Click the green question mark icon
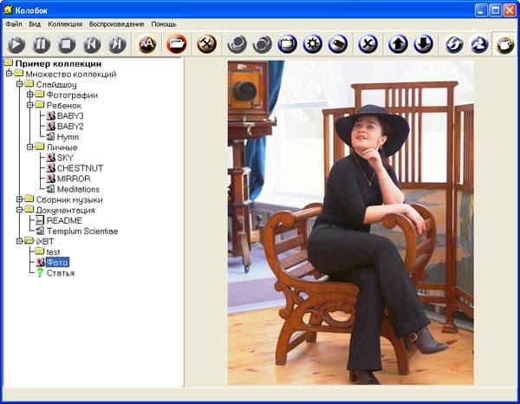This screenshot has width=520, height=404. click(40, 272)
